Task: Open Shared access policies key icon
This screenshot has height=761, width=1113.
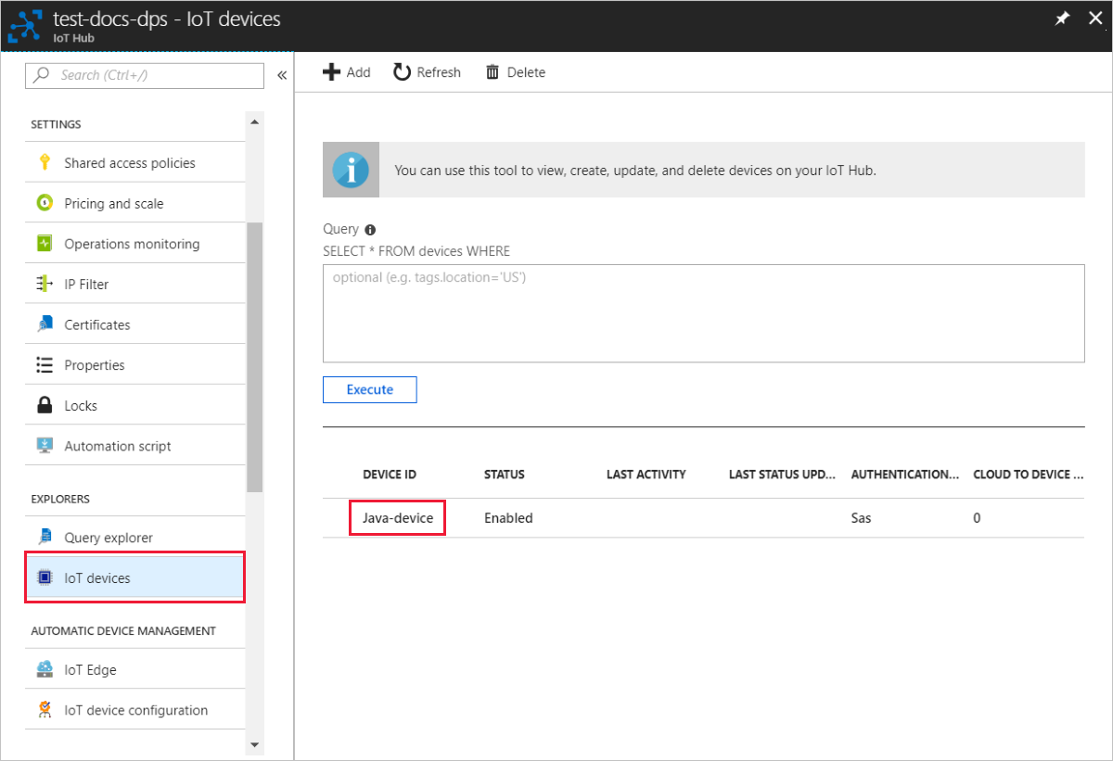Action: (45, 162)
